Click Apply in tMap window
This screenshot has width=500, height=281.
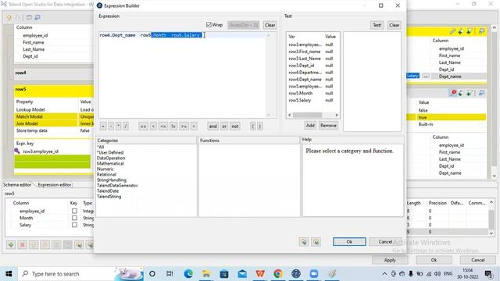click(x=390, y=260)
